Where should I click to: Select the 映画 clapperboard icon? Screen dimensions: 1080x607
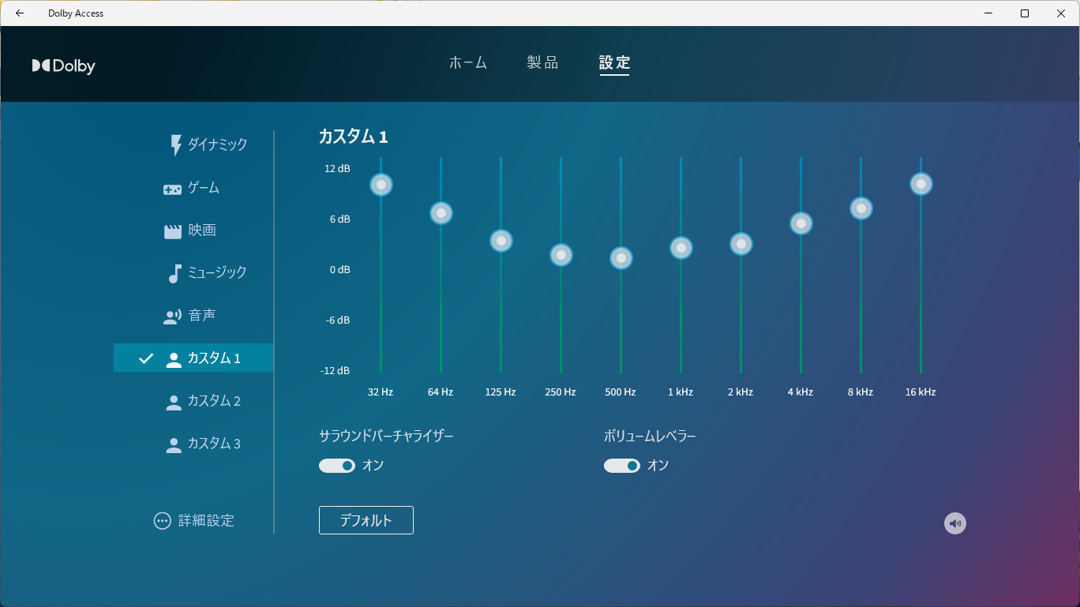click(x=173, y=230)
